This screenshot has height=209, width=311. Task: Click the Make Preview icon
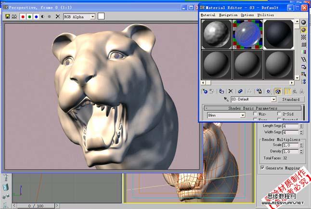[303, 59]
